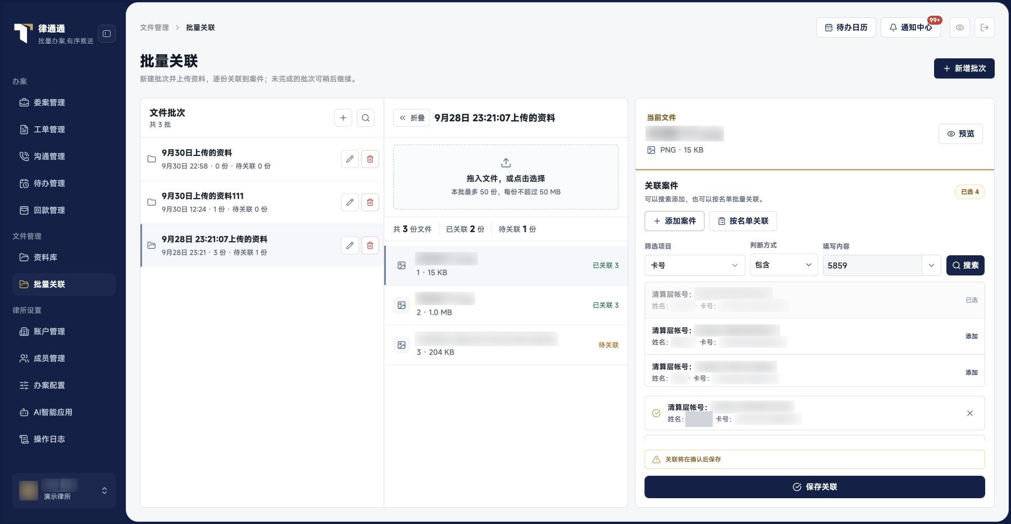
Task: Click the 文件管理 breadcrumb link
Action: pos(154,27)
